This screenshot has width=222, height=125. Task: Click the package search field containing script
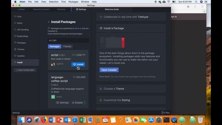(x=68, y=40)
